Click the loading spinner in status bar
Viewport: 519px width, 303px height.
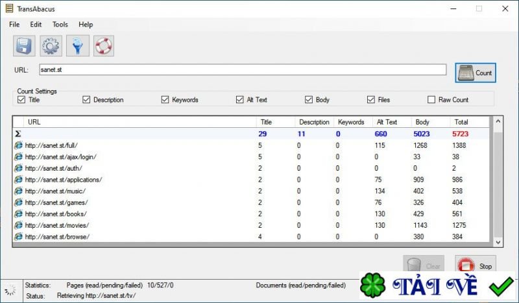click(10, 290)
